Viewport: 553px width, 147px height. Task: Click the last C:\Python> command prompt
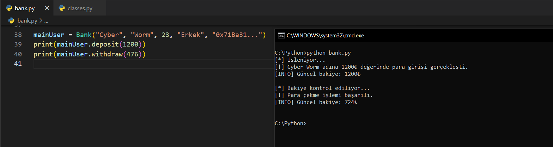(x=290, y=123)
